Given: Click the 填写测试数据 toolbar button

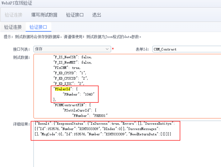Looking at the screenshot, I should tap(44, 15).
